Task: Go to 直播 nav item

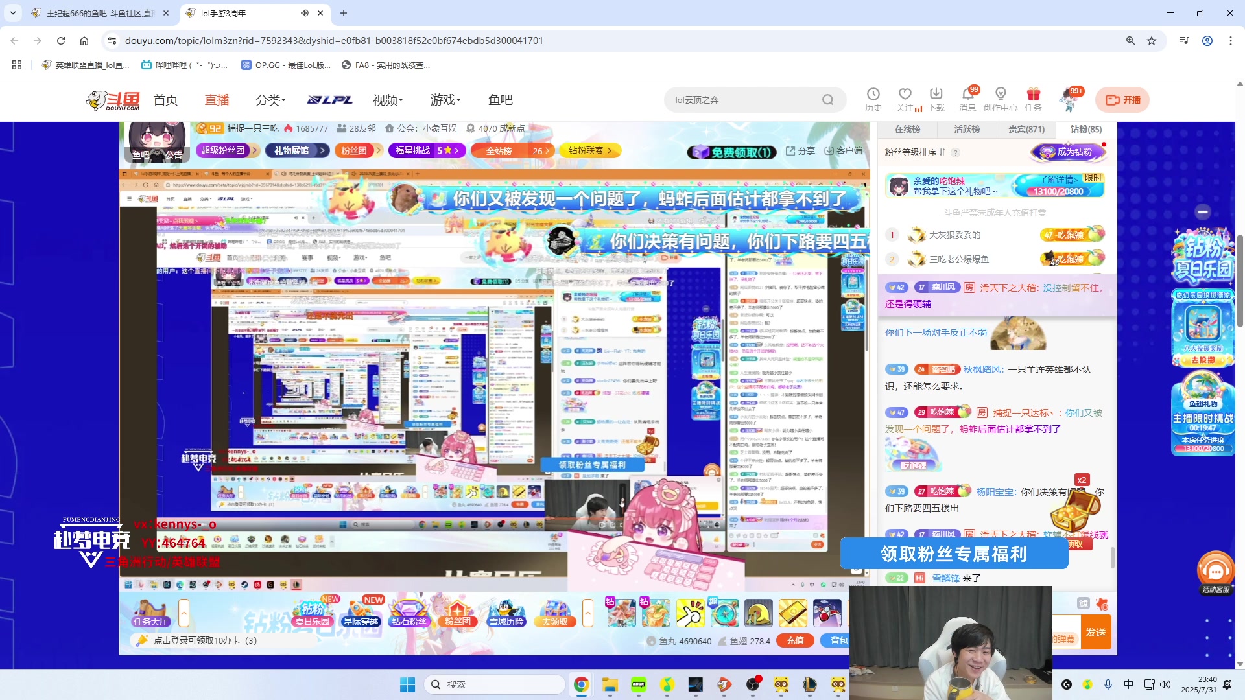Action: click(x=217, y=100)
